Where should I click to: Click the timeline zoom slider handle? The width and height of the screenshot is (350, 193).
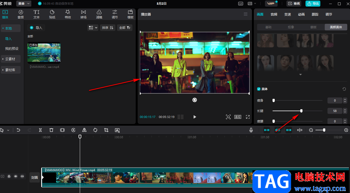click(x=324, y=130)
